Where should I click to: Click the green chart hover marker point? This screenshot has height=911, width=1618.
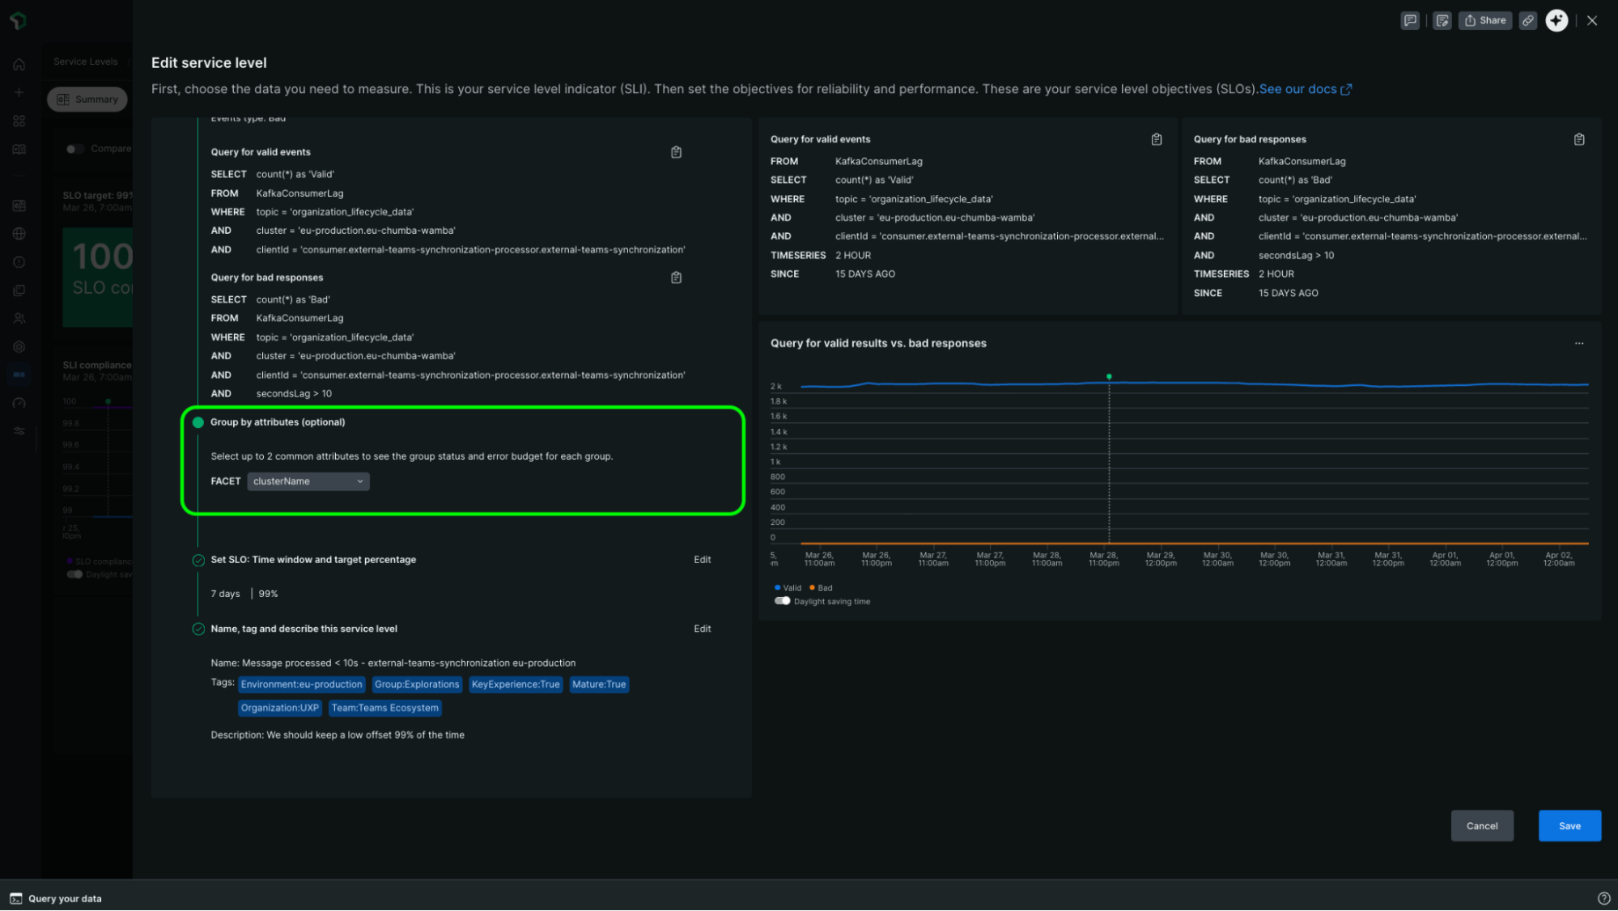point(1109,377)
